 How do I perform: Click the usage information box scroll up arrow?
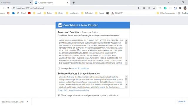pyautogui.click(x=126, y=77)
